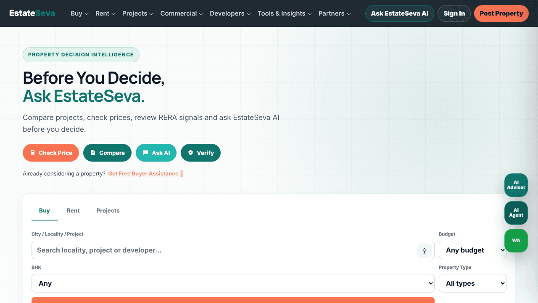
Task: Switch to the Projects search tab
Action: [108, 211]
